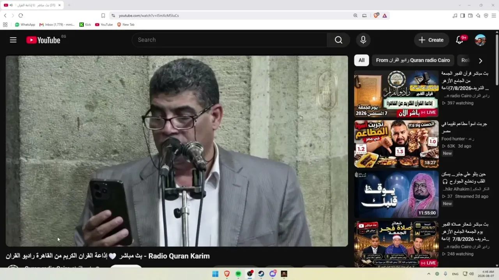Open Brave VPN shield icon
Screen dimensions: 499x280
[x=486, y=16]
